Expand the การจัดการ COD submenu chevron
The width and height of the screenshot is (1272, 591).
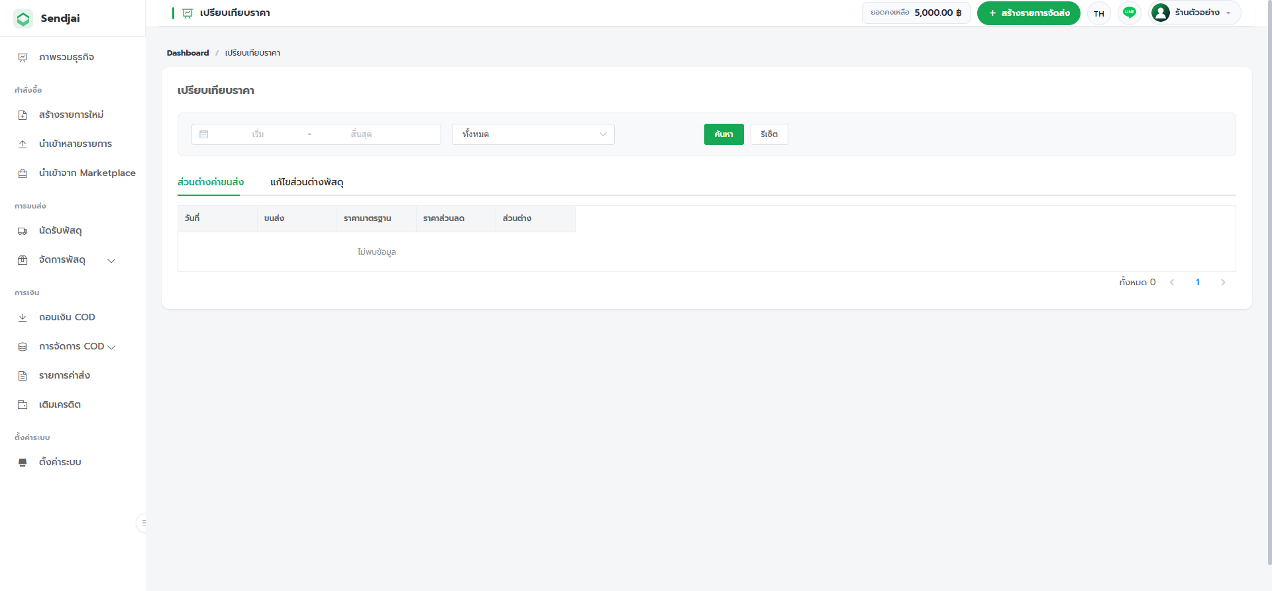(x=111, y=347)
